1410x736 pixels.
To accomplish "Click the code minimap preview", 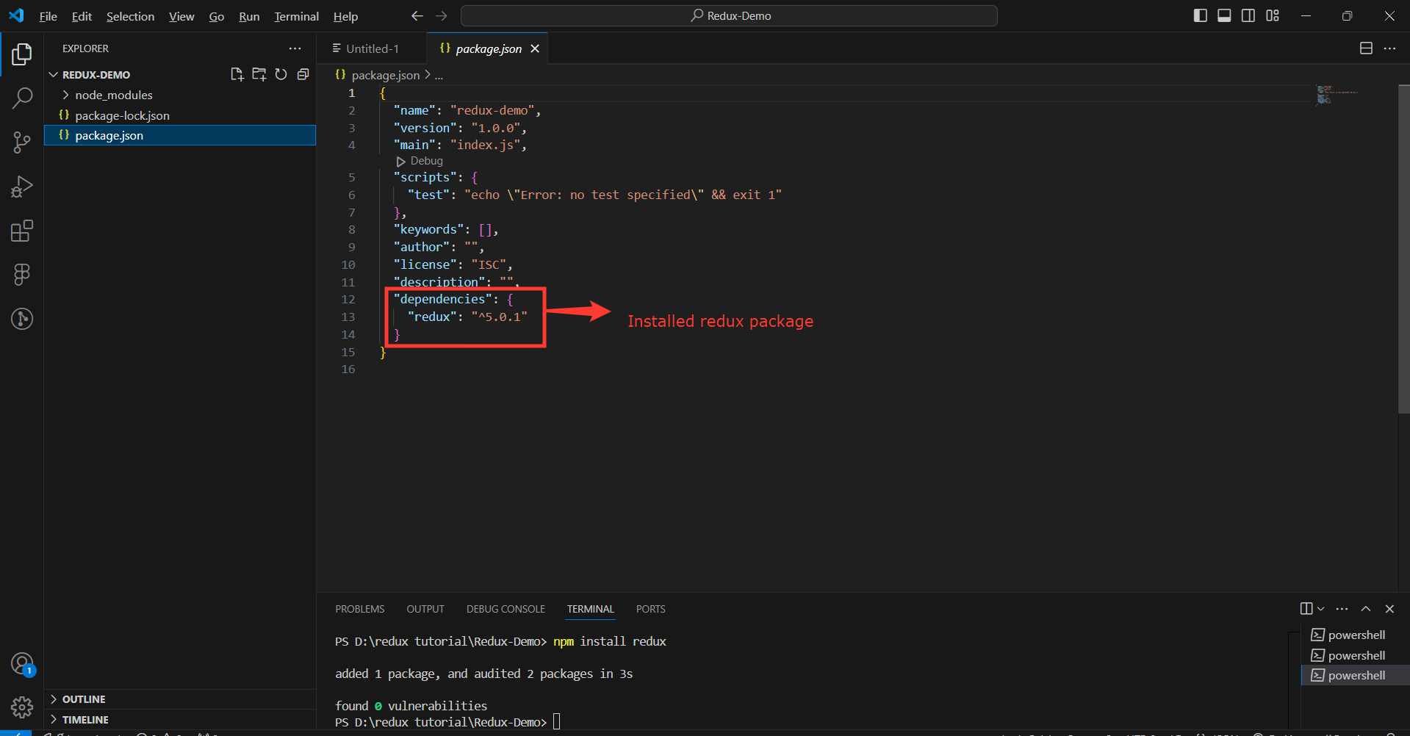I will coord(1336,94).
